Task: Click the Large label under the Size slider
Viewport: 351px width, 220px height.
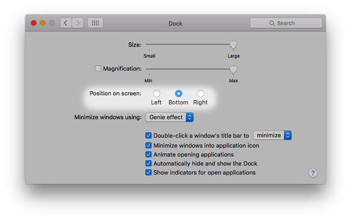Action: tap(234, 56)
